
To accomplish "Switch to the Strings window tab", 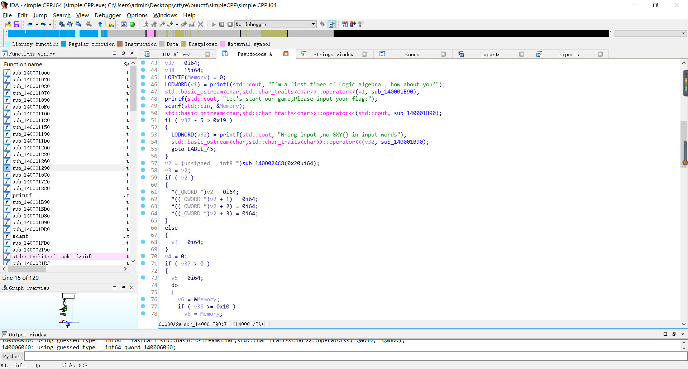I will (333, 54).
